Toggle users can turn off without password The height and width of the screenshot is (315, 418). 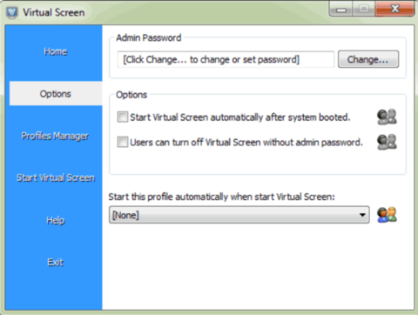coord(123,142)
